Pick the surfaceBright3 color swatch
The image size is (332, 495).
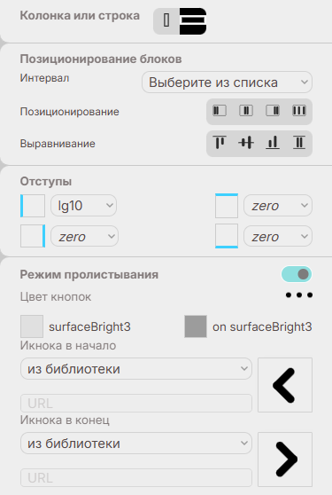click(32, 326)
